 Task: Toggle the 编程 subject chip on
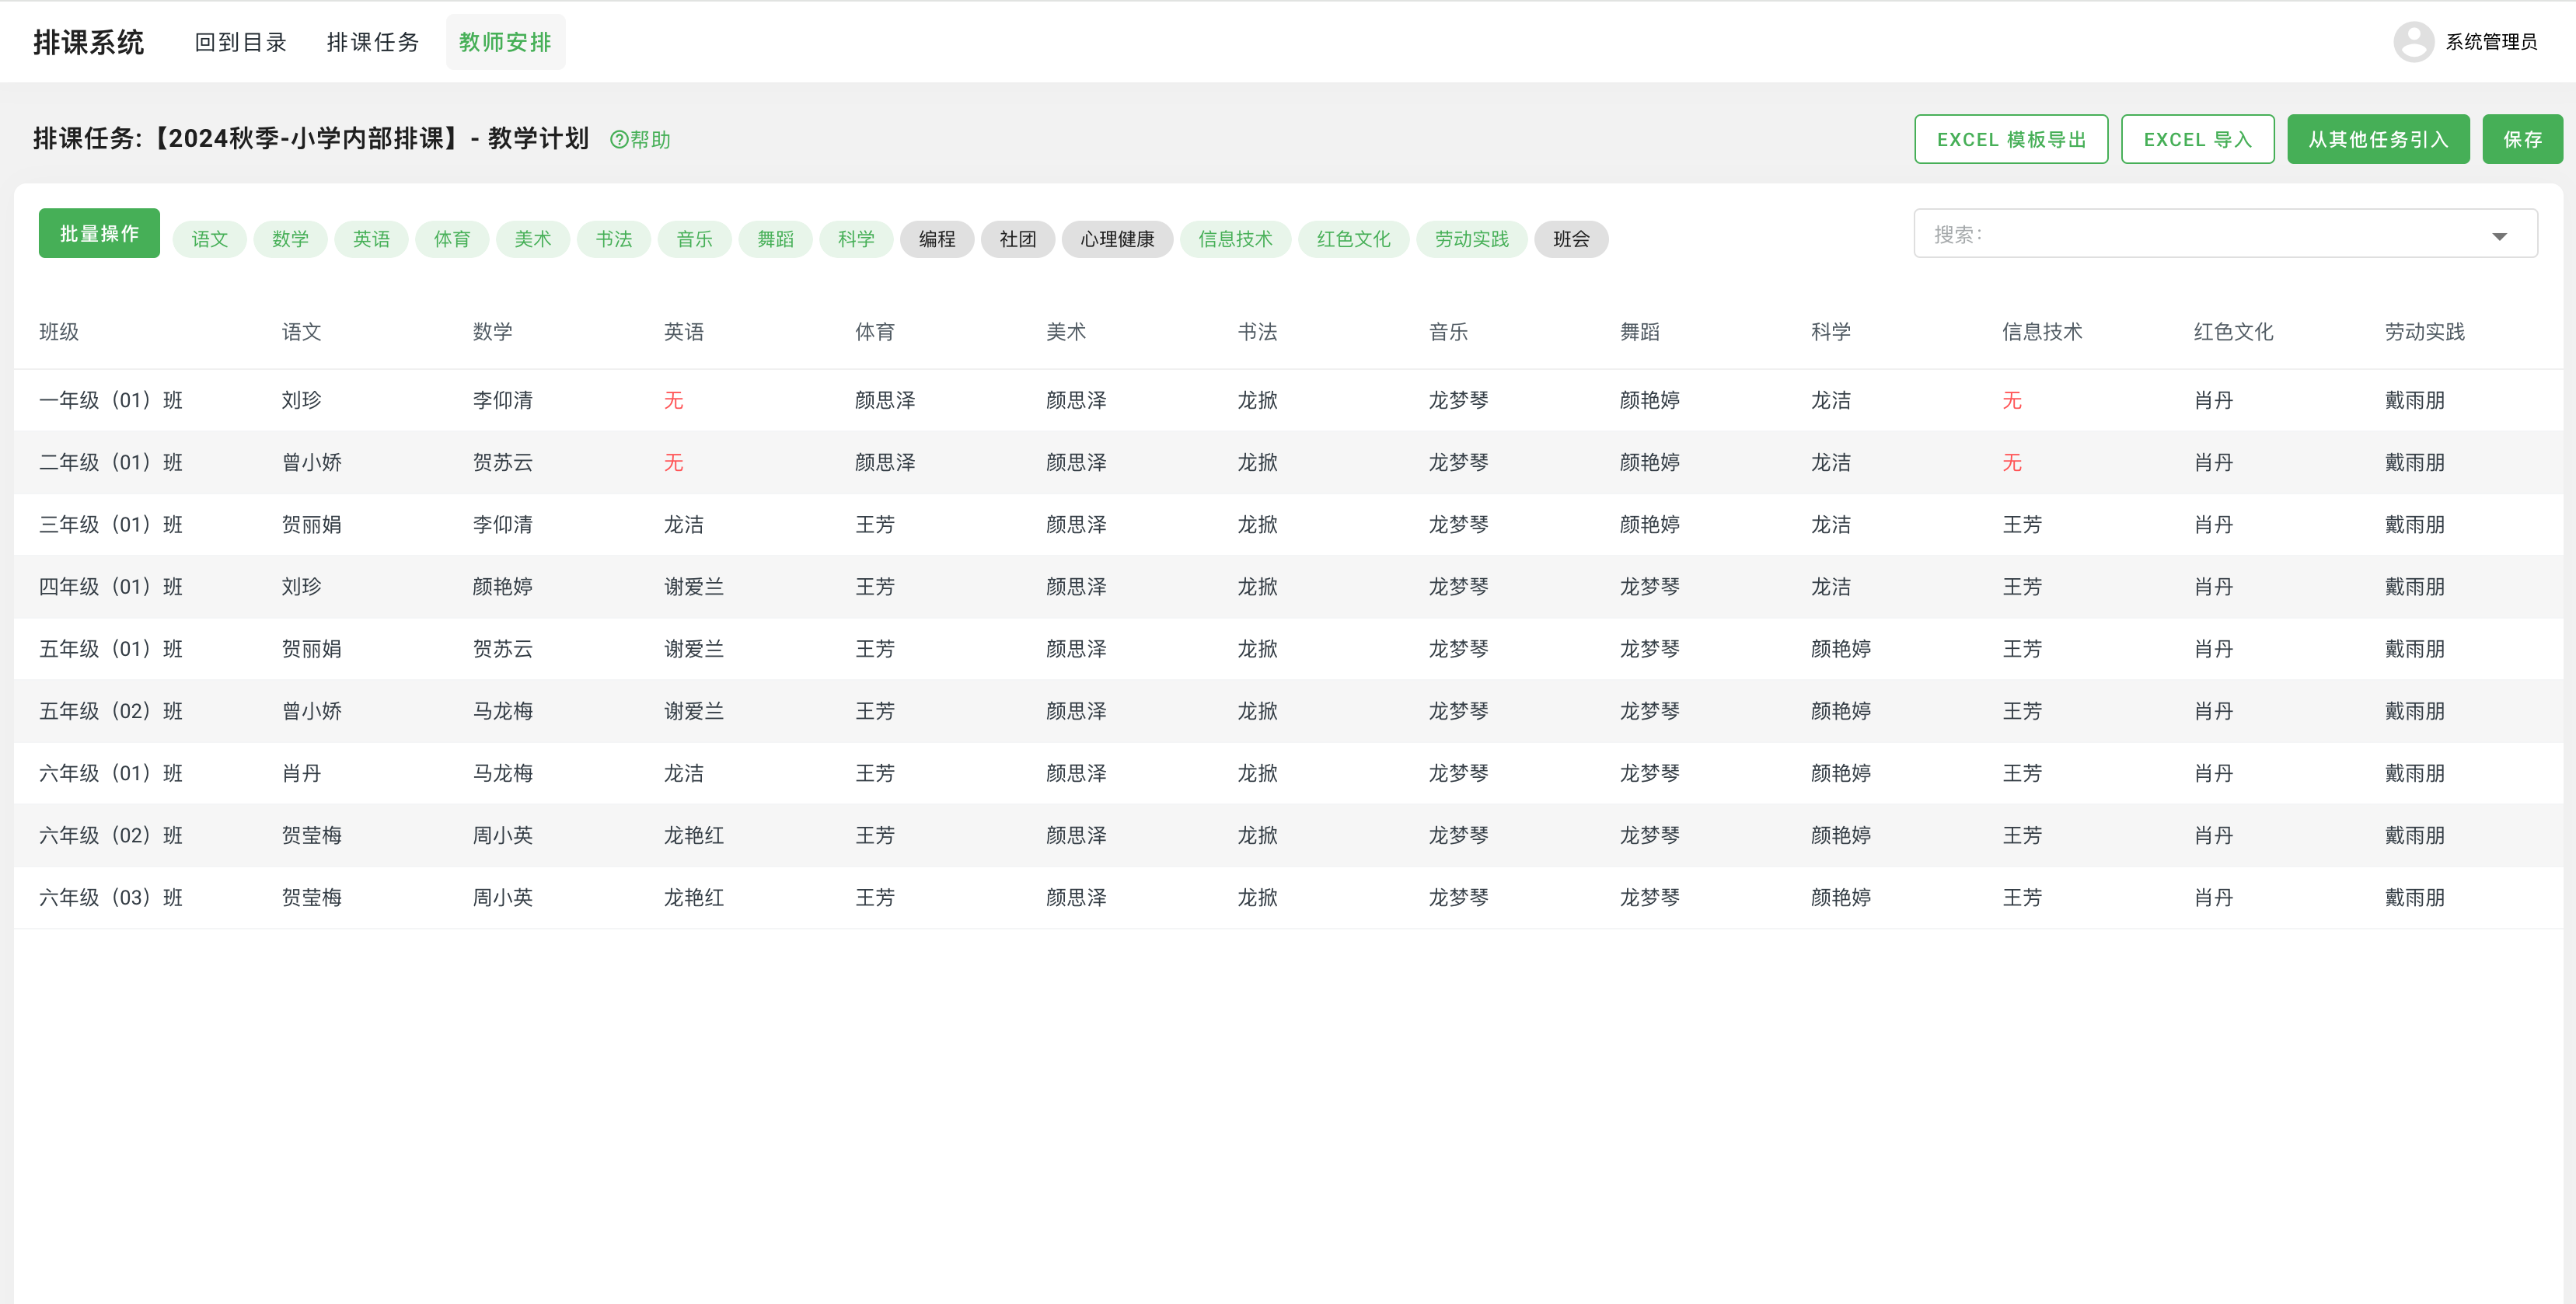point(936,239)
